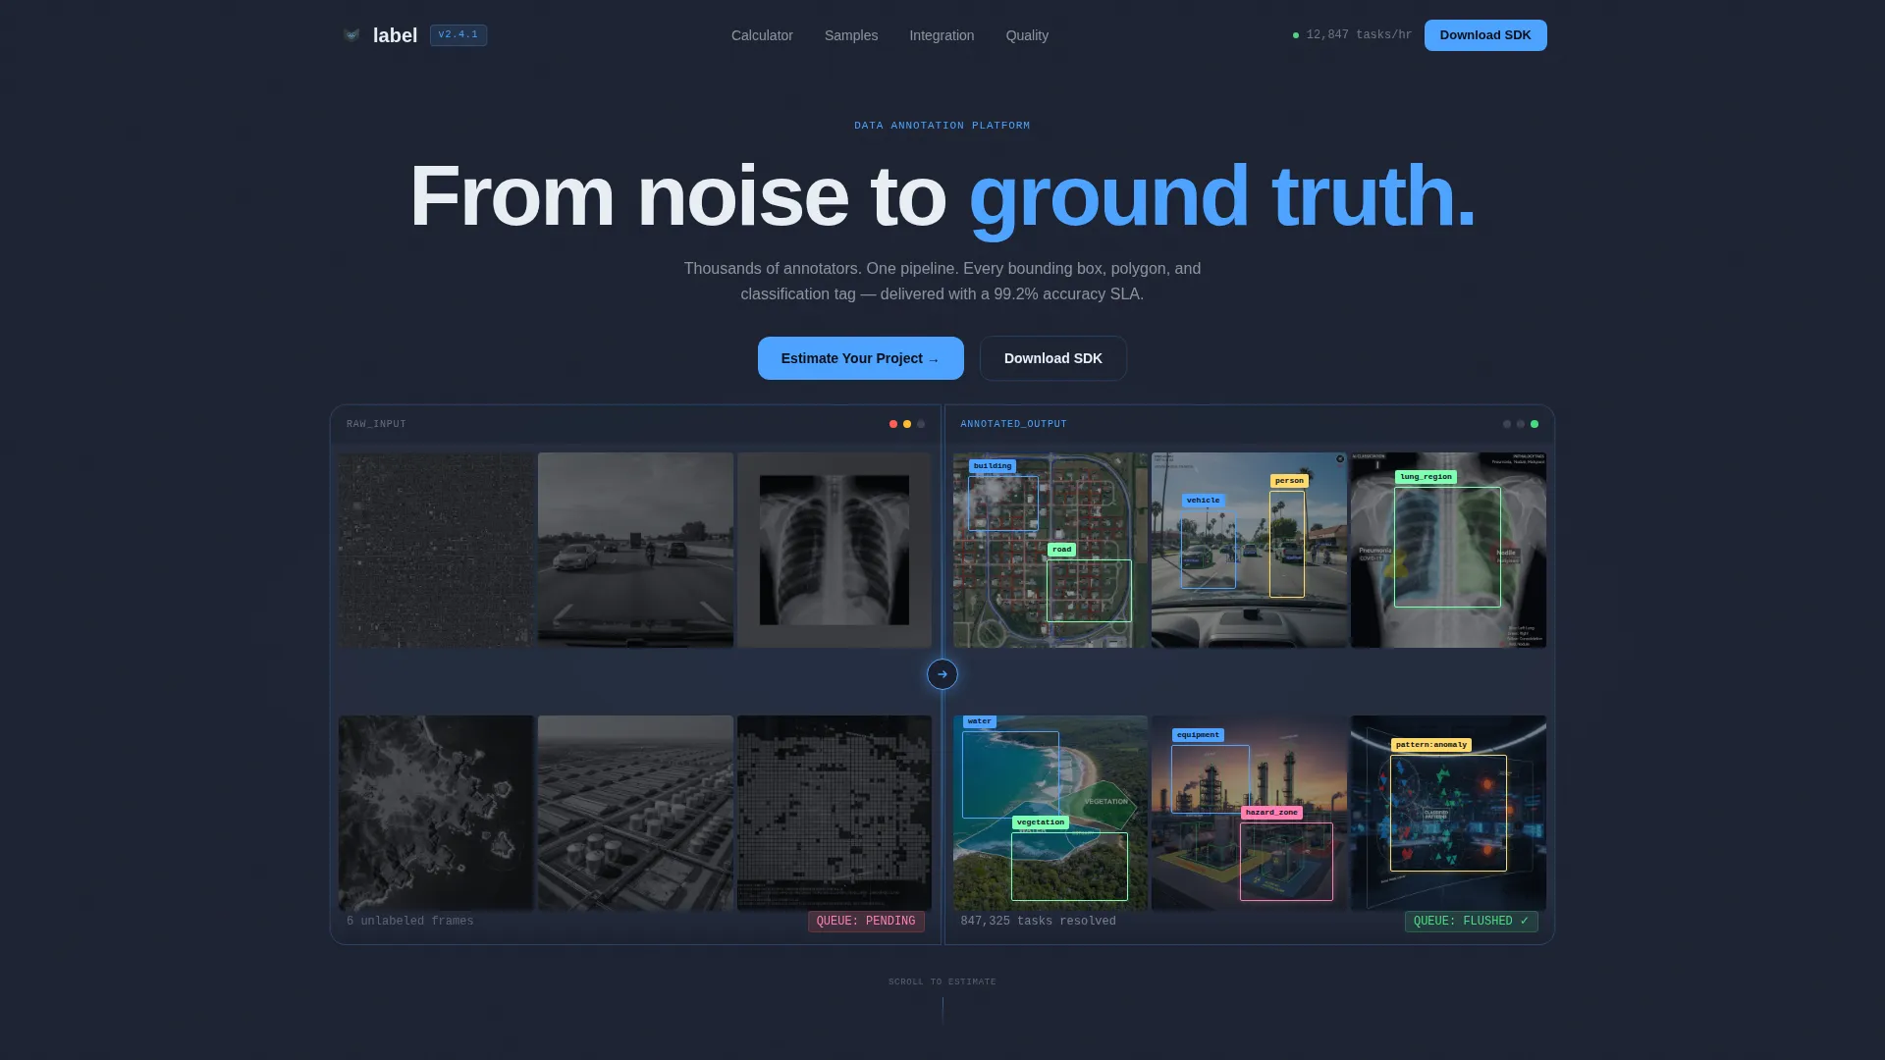Go to the Quality nav item
Screen dimensions: 1885x1060
point(1027,35)
